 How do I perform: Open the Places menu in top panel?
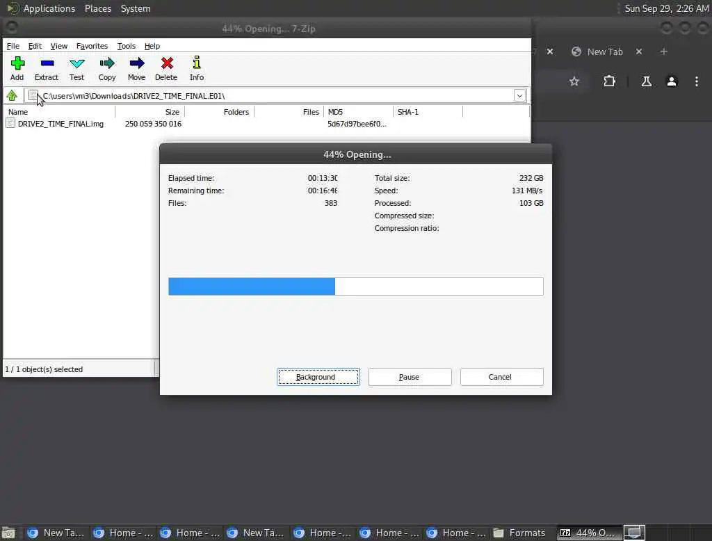(x=98, y=8)
